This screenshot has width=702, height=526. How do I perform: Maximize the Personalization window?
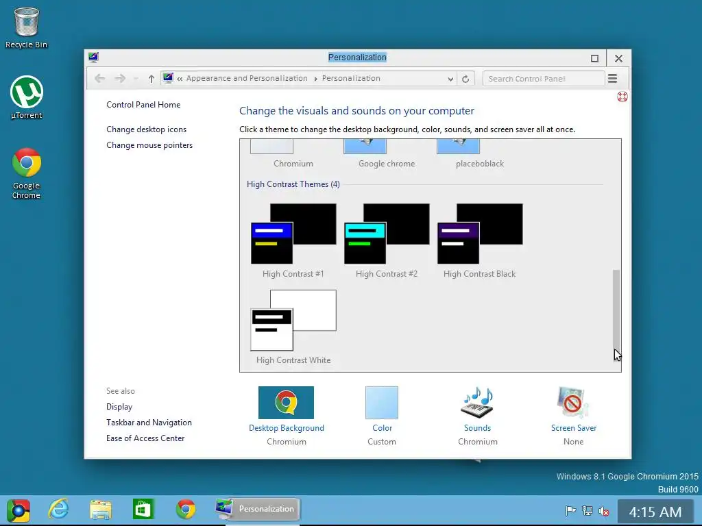coord(594,58)
